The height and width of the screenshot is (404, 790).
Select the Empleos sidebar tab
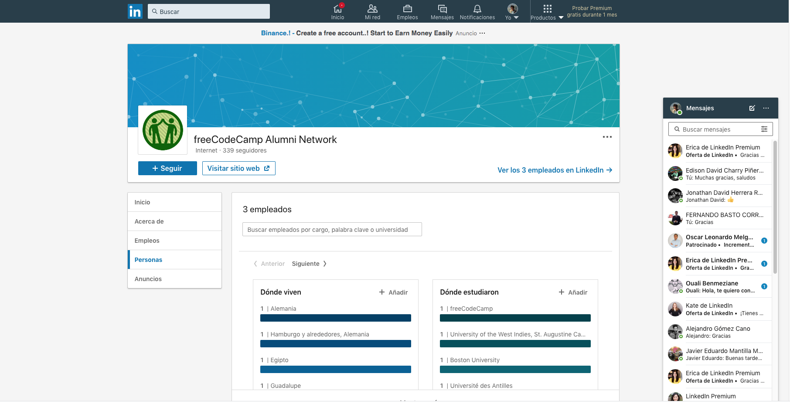coord(174,241)
